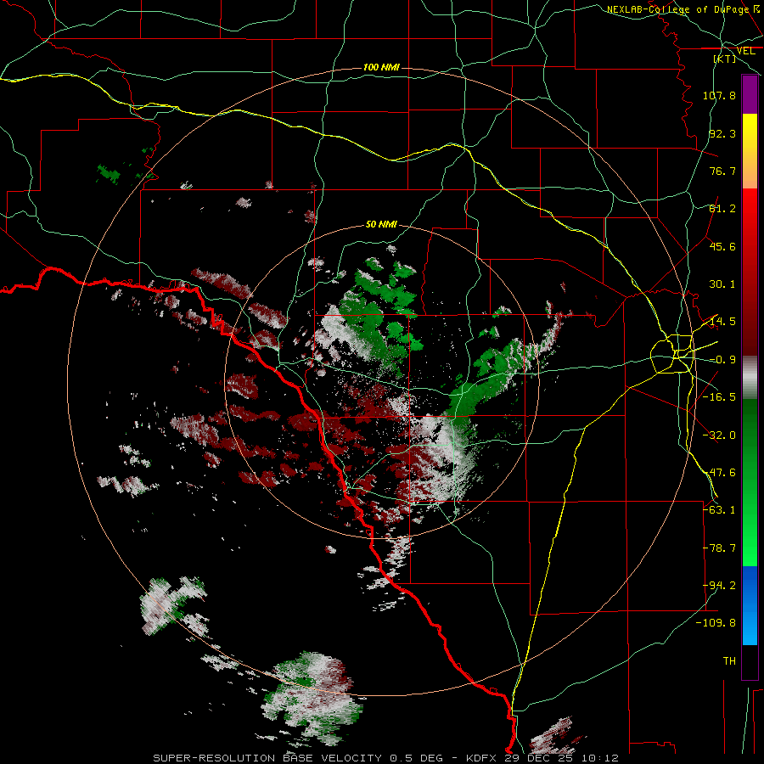Select the 76.7 velocity scale value
This screenshot has width=764, height=764.
point(722,171)
